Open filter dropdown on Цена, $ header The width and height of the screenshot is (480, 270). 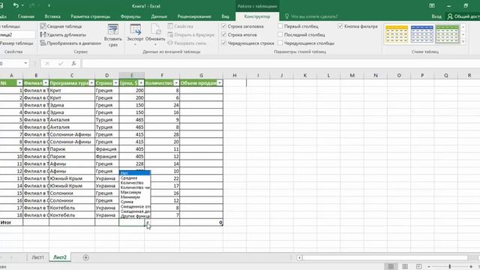(x=141, y=83)
